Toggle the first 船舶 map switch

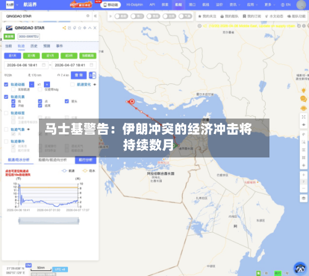click(121, 16)
